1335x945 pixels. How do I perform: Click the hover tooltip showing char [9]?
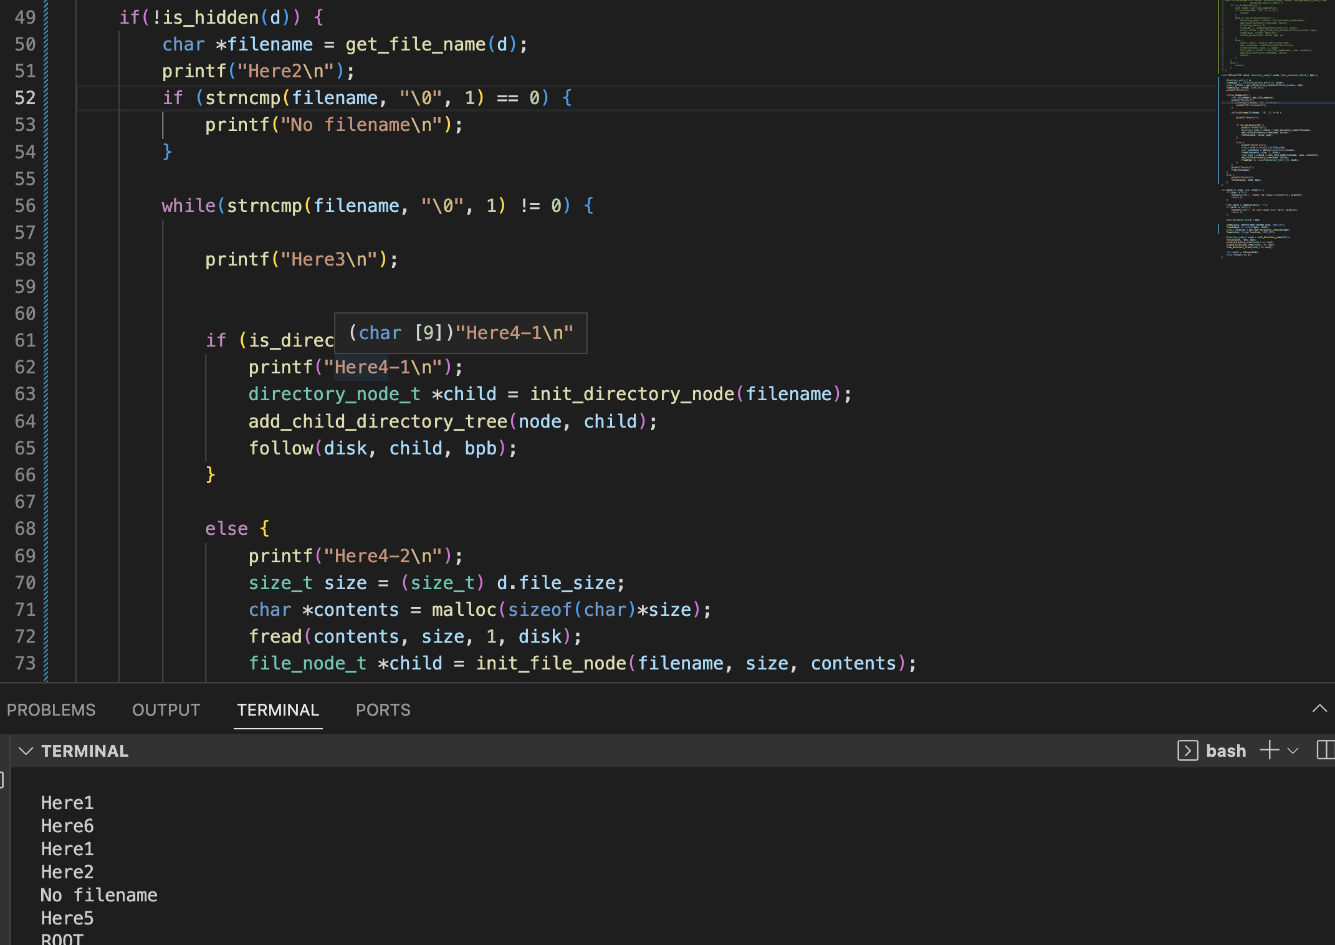(x=460, y=333)
